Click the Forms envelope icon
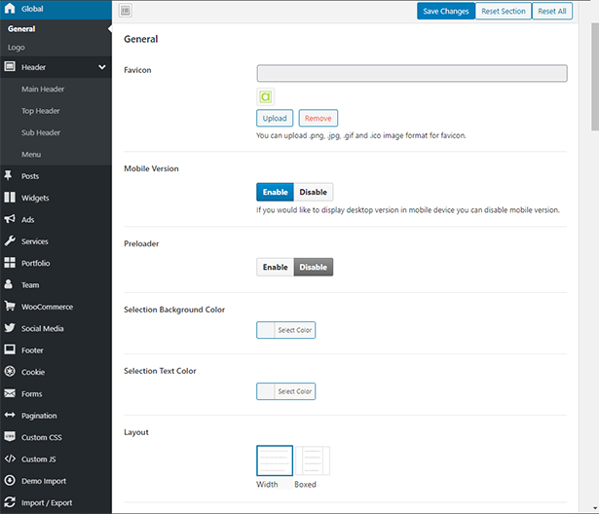The image size is (599, 514). tap(10, 393)
